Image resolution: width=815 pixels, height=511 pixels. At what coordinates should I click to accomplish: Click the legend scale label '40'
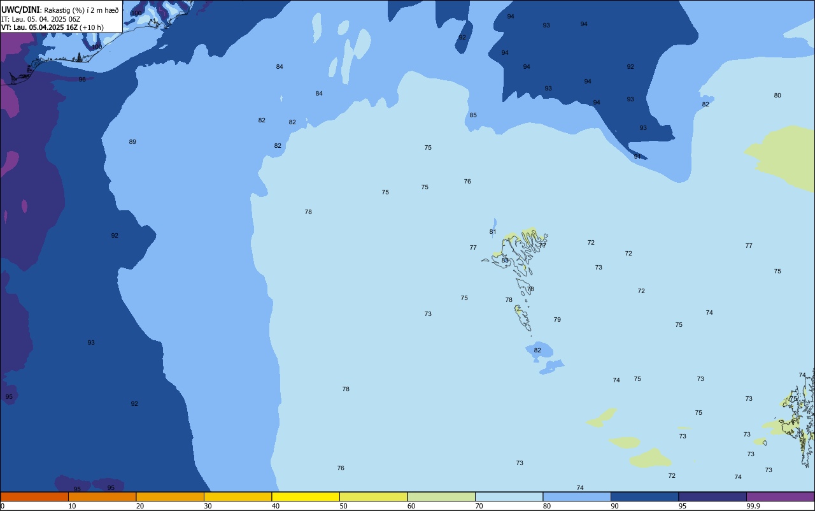pos(275,506)
